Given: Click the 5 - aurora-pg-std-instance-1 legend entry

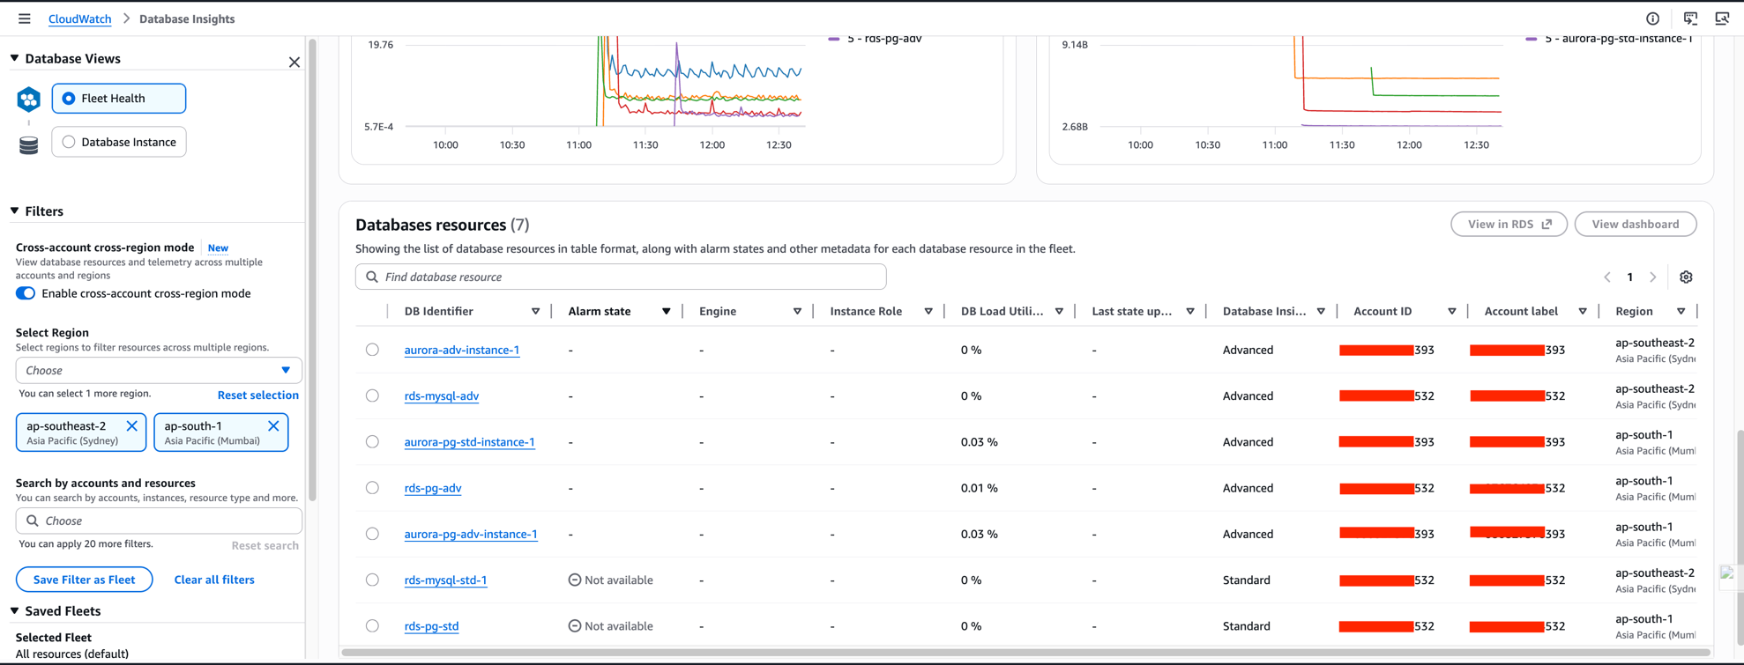Looking at the screenshot, I should [1609, 38].
